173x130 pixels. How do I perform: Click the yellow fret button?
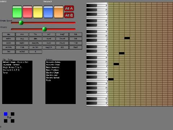click(38, 12)
